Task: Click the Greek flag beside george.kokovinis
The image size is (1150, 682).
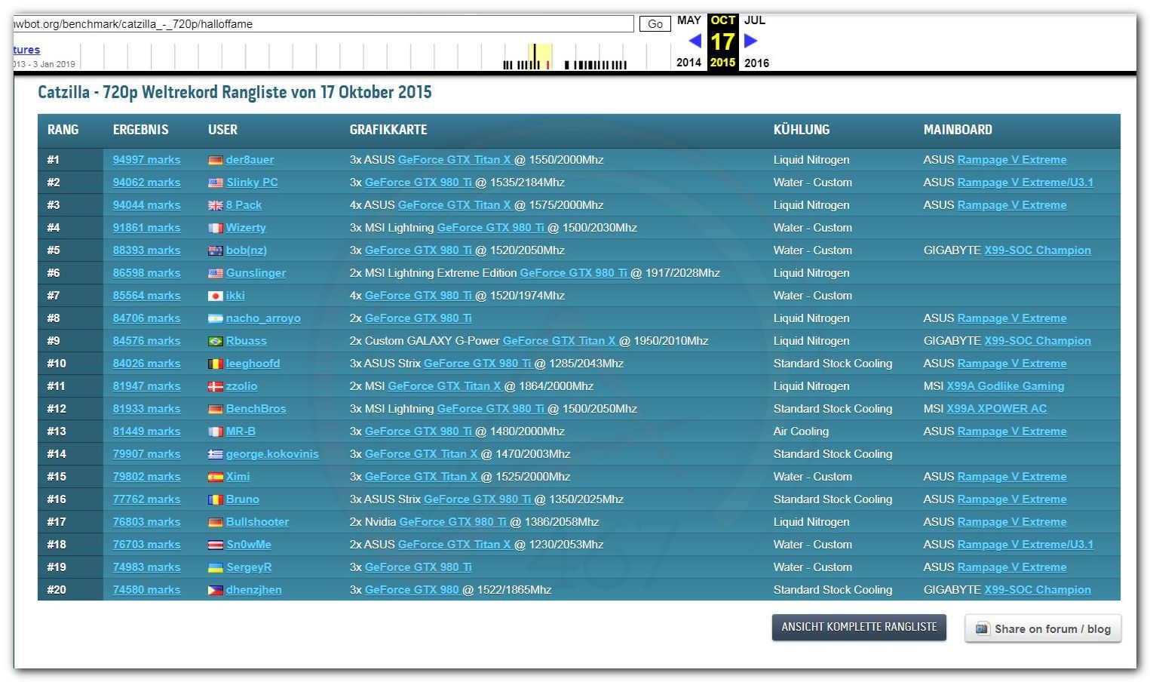Action: (x=216, y=454)
